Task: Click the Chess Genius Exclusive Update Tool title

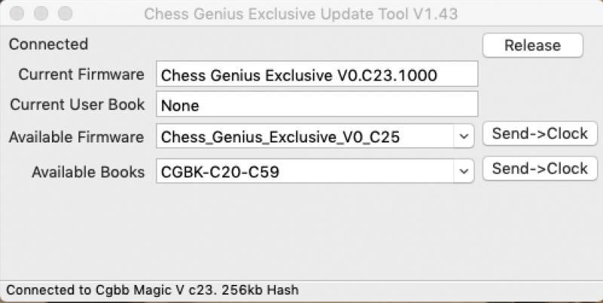Action: click(x=300, y=14)
